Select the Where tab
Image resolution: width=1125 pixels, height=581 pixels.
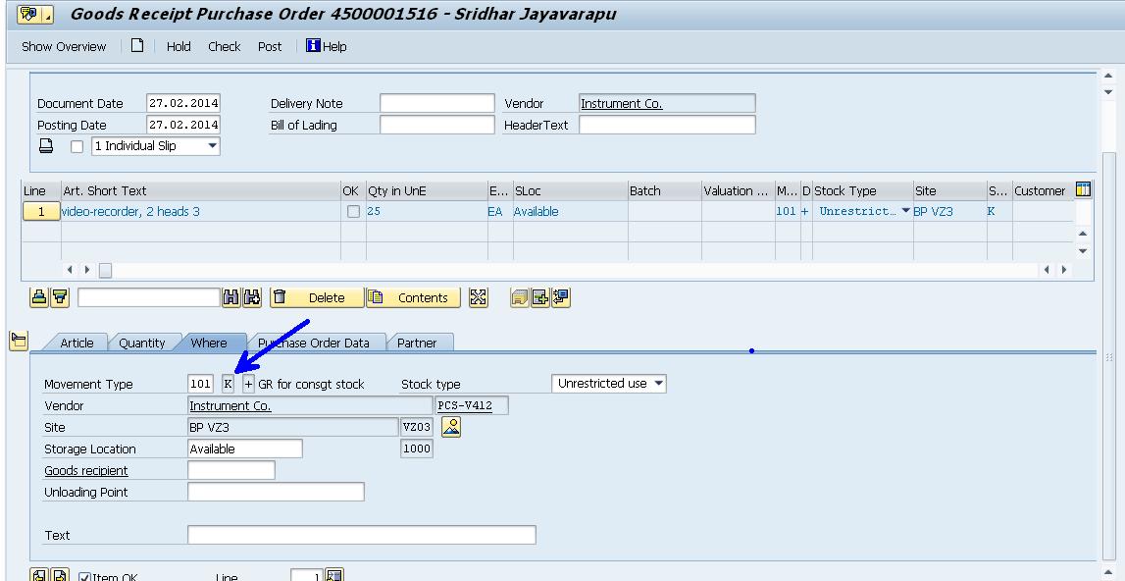tap(209, 343)
